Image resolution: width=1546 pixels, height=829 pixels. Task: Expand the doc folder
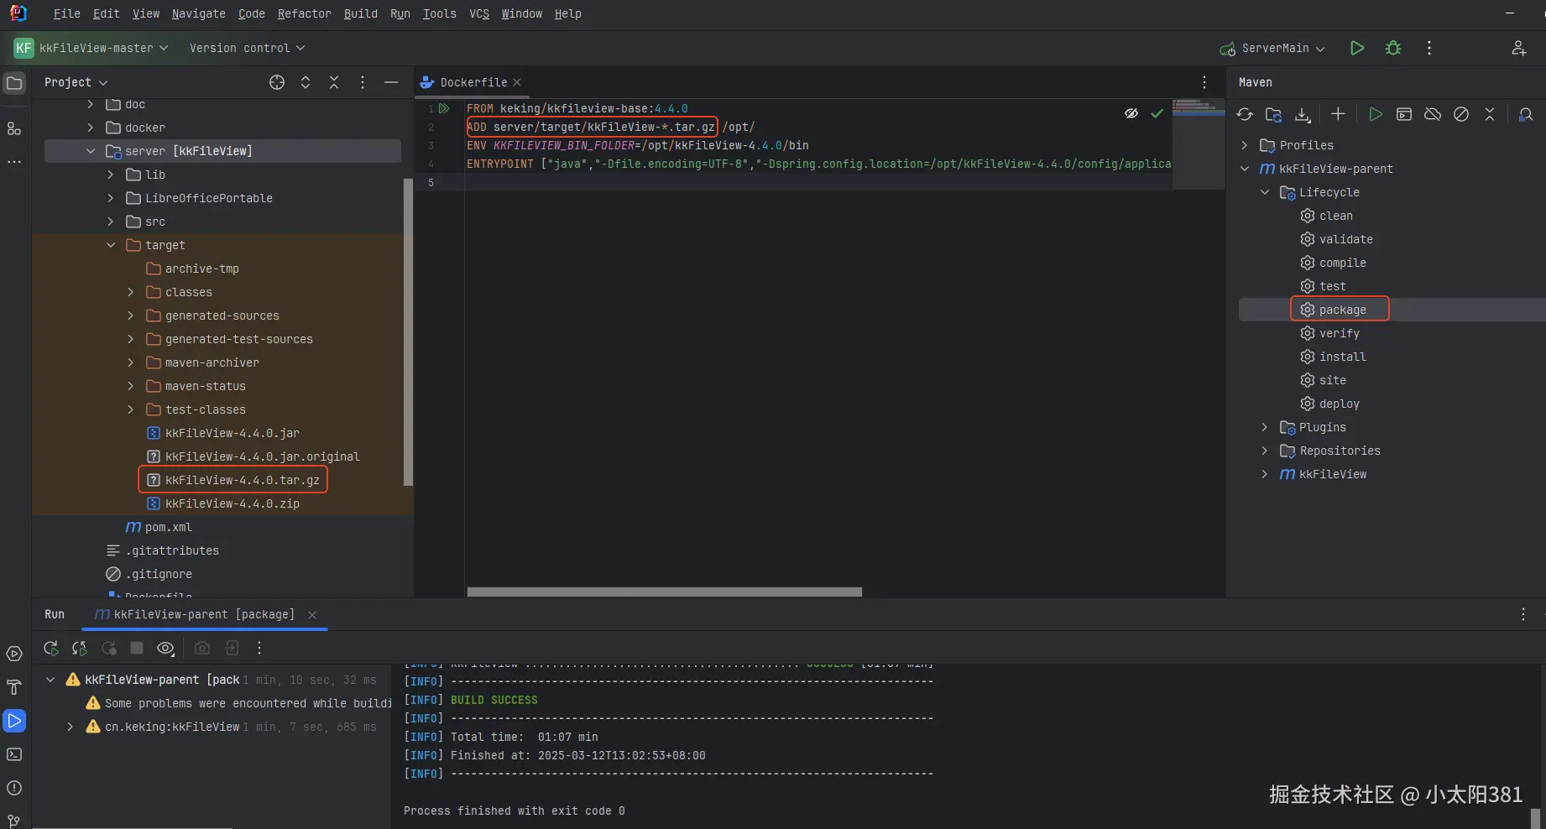click(91, 104)
